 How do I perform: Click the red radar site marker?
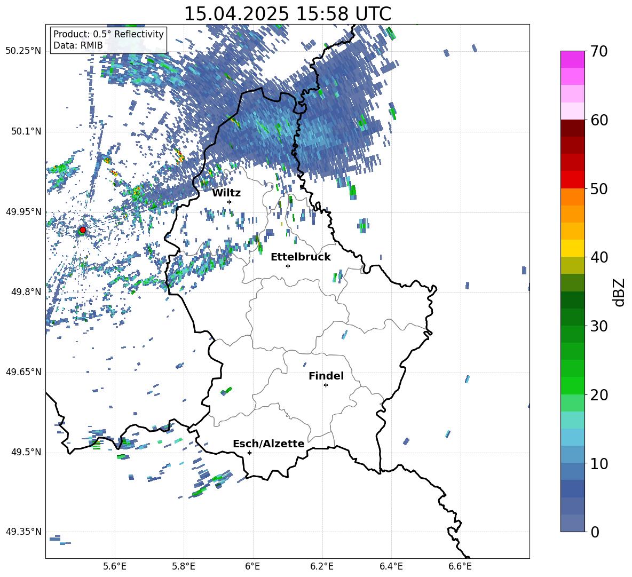(x=83, y=230)
